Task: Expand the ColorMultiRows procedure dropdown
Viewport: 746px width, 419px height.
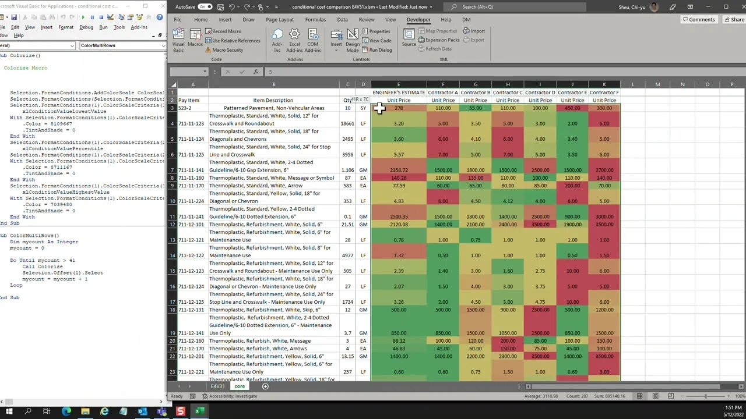Action: 162,45
